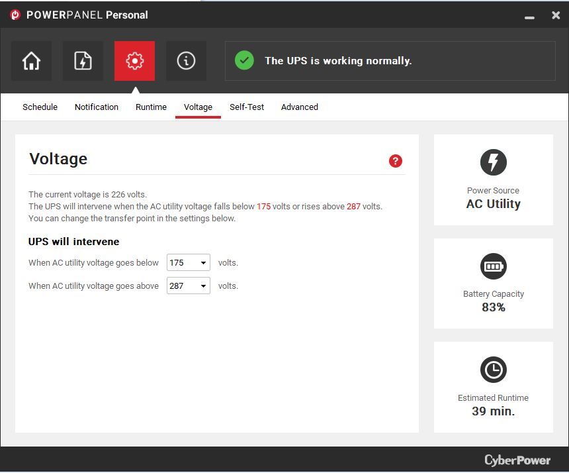Screen dimensions: 569x473
Task: Go to the Home dashboard icon
Action: click(31, 61)
